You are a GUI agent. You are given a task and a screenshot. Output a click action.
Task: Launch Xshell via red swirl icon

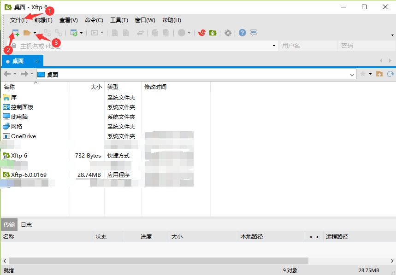202,33
